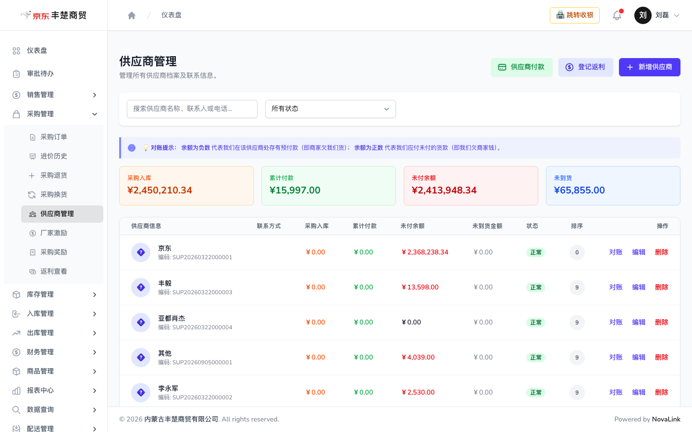
Task: Click the 厂家激励 coin icon
Action: [x=33, y=233]
